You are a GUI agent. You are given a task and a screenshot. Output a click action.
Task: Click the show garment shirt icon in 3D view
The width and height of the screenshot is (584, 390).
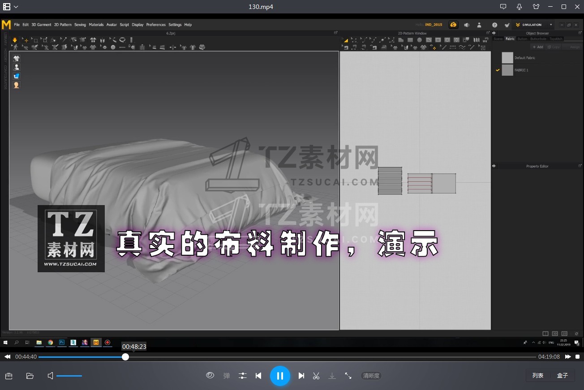point(17,58)
